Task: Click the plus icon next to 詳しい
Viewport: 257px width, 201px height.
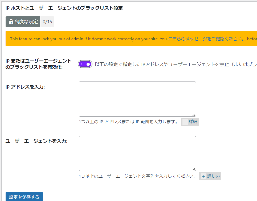Action: 203,176
